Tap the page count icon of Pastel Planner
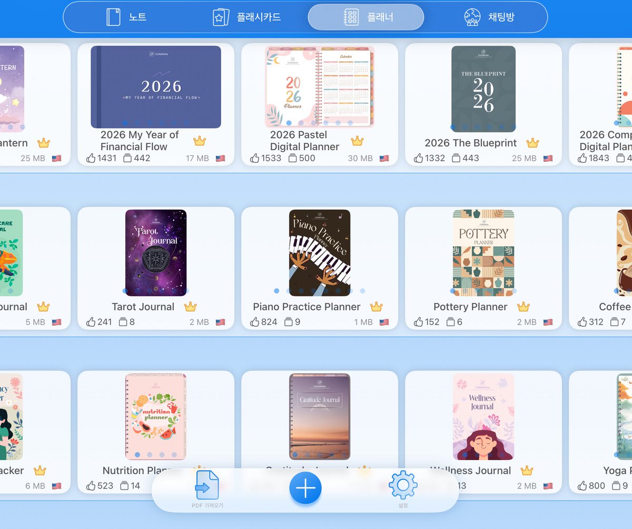The width and height of the screenshot is (632, 529). click(292, 158)
